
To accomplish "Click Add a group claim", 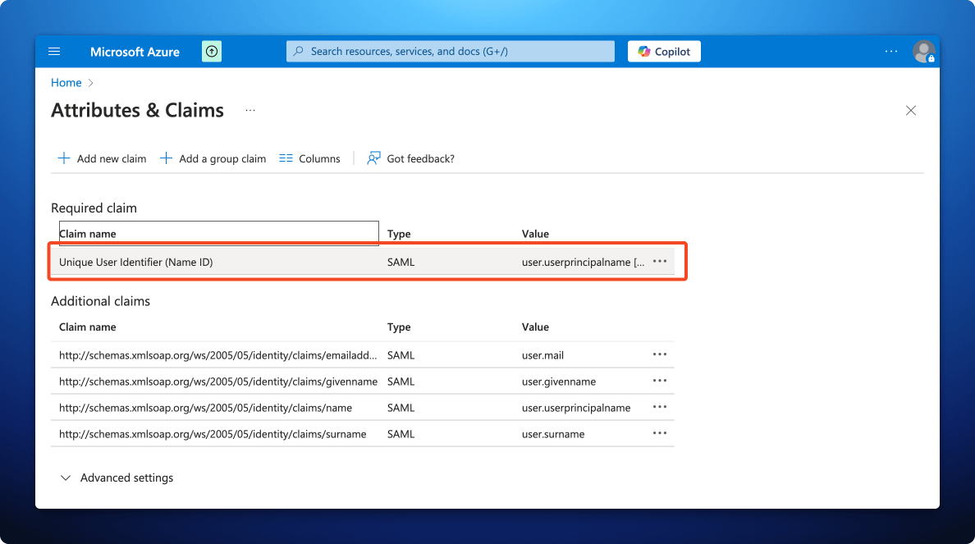I will 222,158.
